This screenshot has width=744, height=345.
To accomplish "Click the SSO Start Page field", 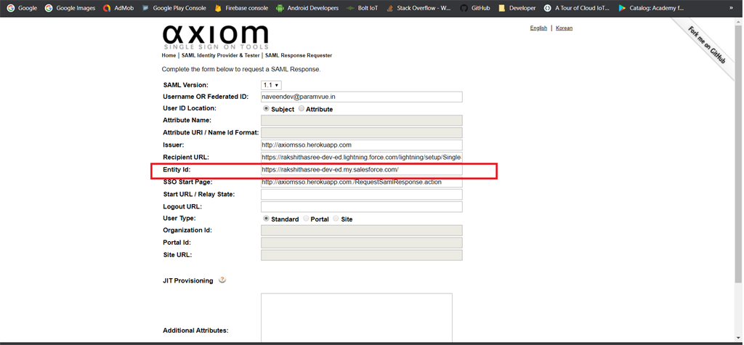I will click(x=362, y=182).
